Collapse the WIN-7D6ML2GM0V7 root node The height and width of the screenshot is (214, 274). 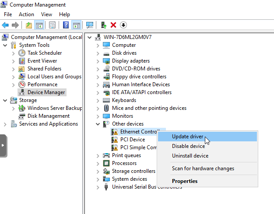pos(90,37)
